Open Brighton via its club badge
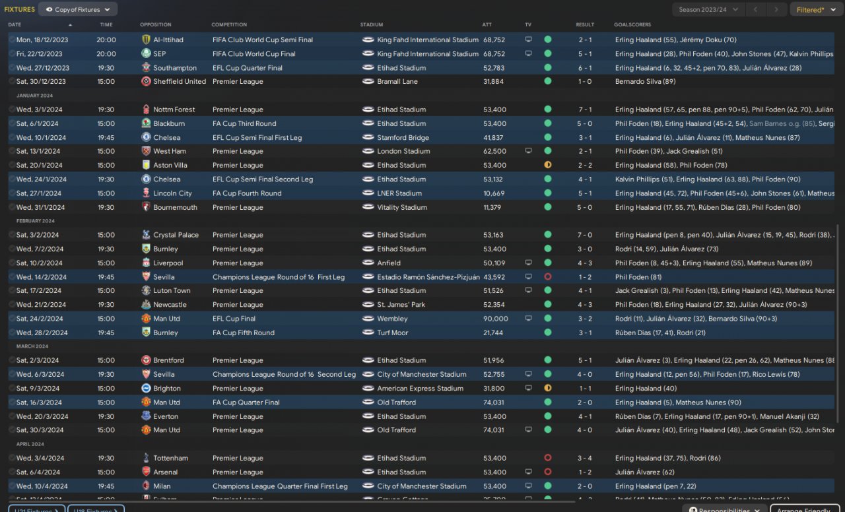 coord(146,389)
